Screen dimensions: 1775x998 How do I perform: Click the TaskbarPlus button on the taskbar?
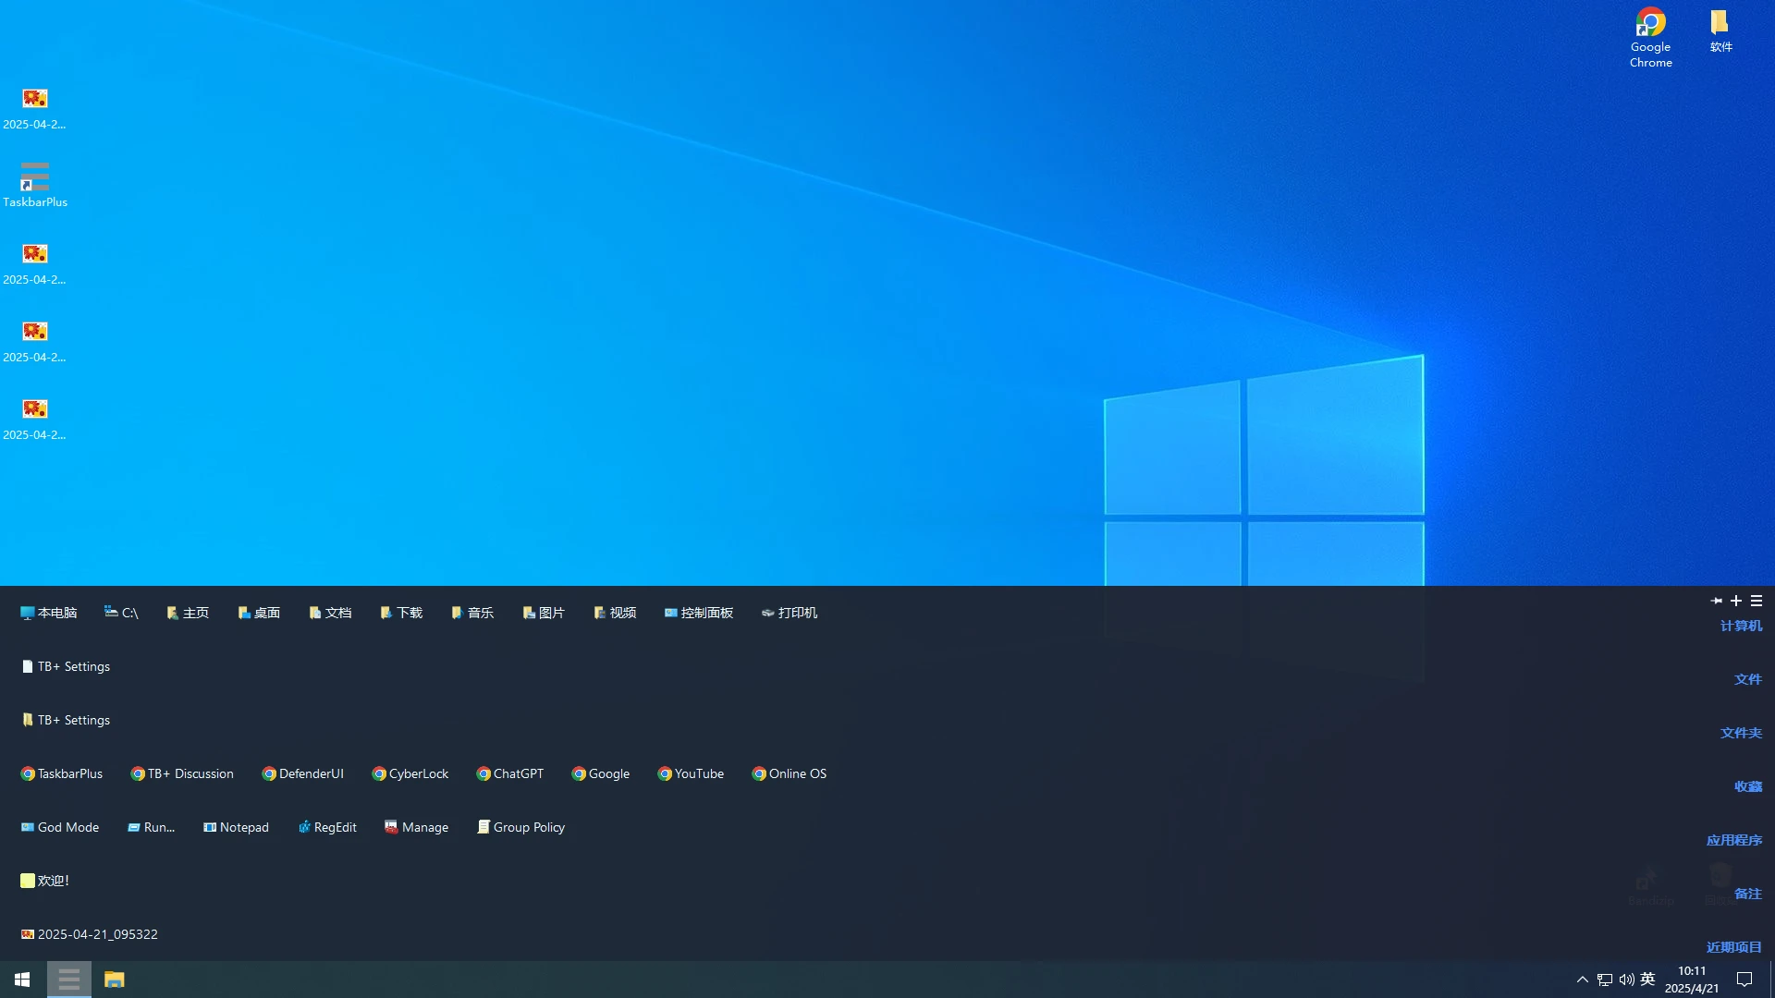[x=69, y=980]
